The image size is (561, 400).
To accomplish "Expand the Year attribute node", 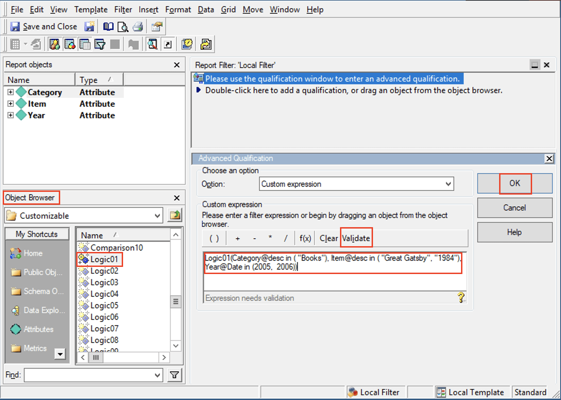I will (11, 115).
